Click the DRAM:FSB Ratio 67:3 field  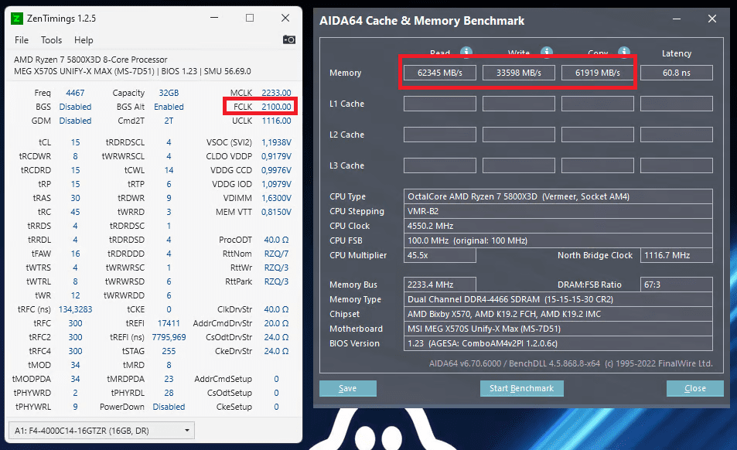pos(677,285)
